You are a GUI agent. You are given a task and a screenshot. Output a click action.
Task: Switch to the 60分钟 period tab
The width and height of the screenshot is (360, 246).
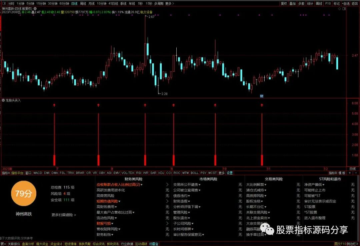[x=64, y=3]
